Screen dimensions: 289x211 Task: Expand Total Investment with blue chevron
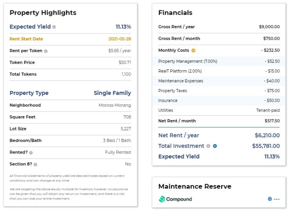click(x=215, y=146)
